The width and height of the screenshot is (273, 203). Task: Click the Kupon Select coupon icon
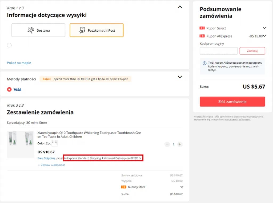tap(202, 28)
